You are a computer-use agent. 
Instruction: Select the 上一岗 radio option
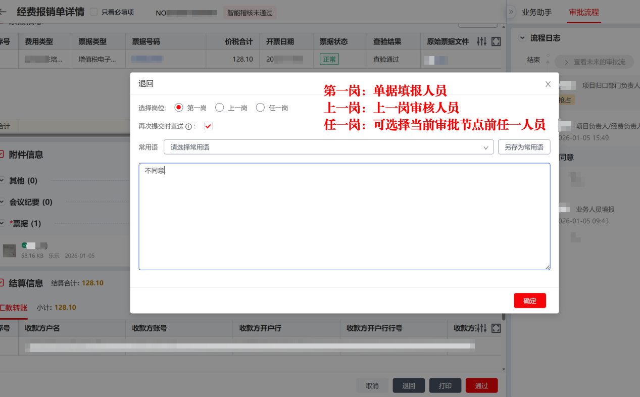coord(219,108)
